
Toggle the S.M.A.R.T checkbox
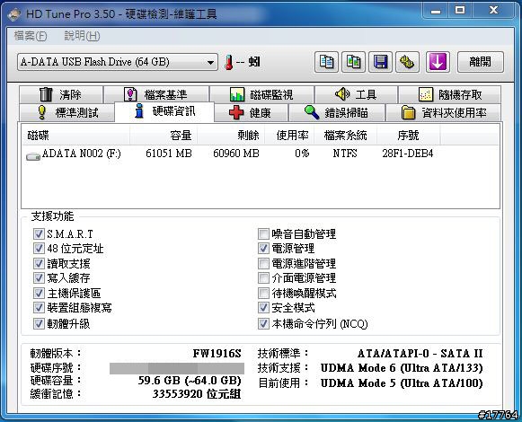tap(39, 233)
